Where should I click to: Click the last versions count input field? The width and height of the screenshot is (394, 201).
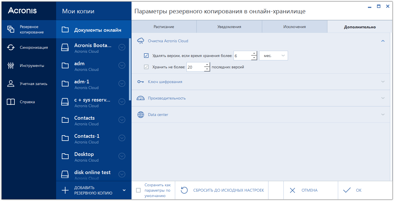click(x=195, y=67)
